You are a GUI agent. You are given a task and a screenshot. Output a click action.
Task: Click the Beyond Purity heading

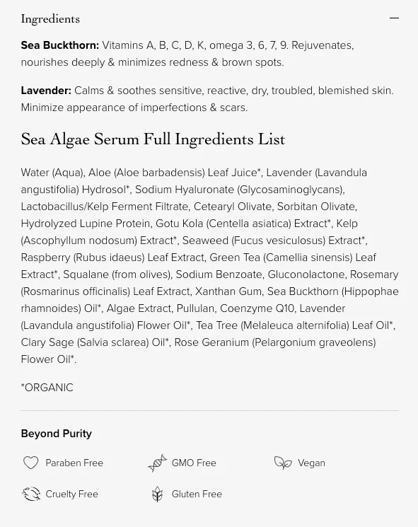[56, 434]
